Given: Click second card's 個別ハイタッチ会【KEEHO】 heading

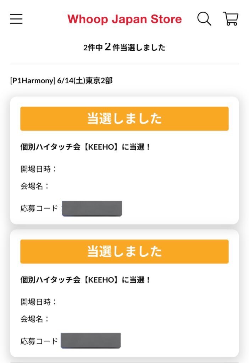Looking at the screenshot, I should tap(85, 280).
